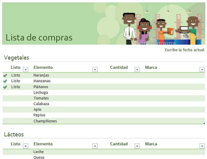Open the Elemento filter dropdown in Lácteos

95,146
